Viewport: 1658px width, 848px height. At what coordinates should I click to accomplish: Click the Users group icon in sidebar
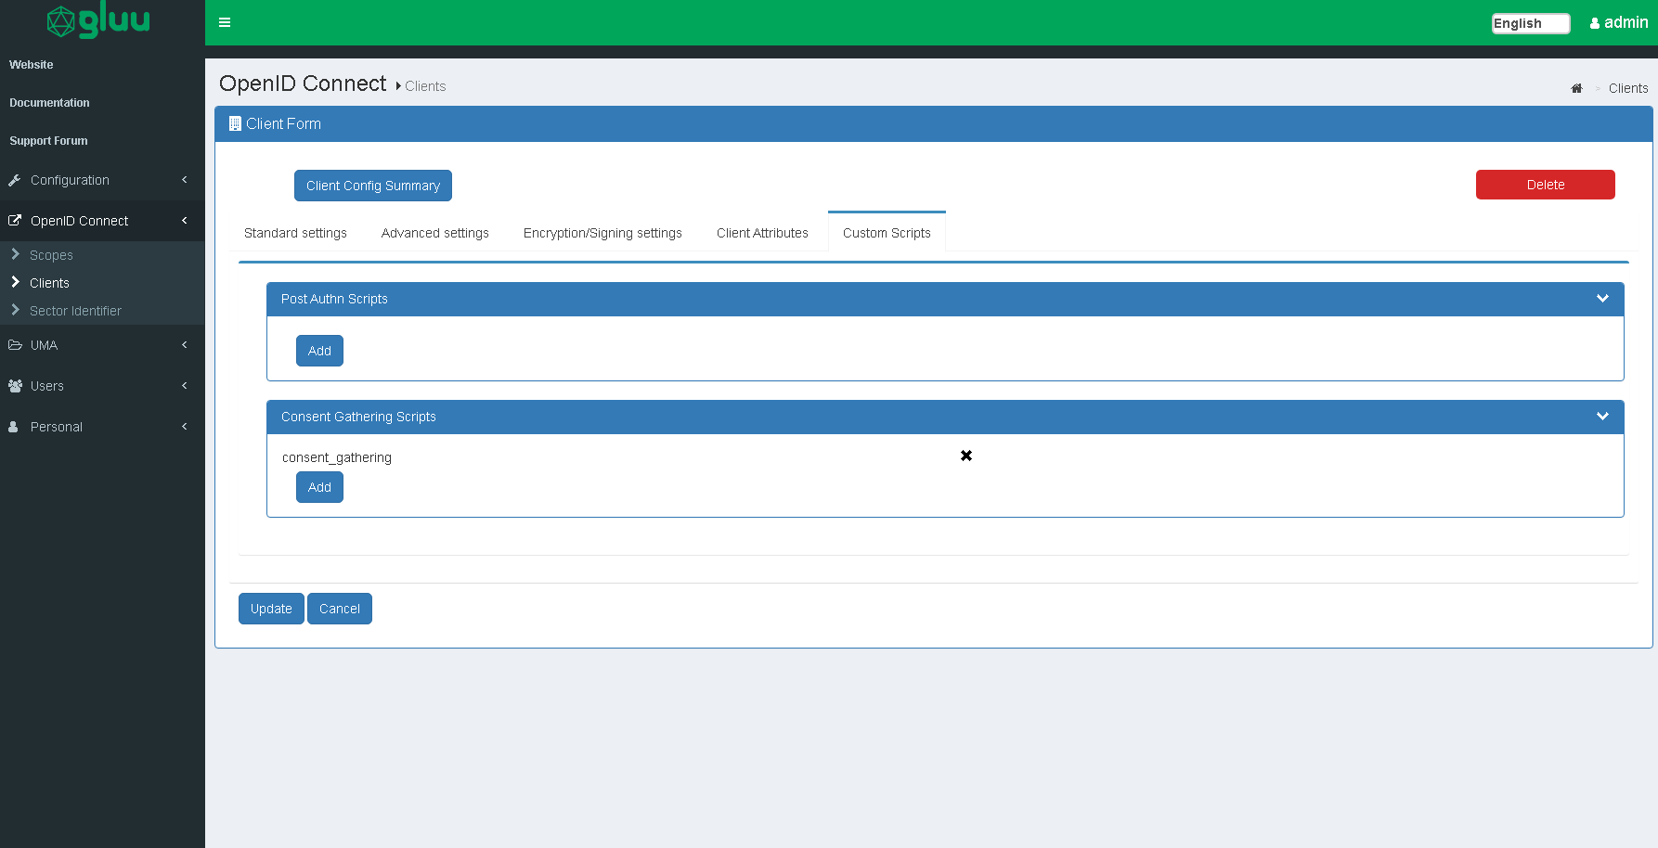point(15,386)
